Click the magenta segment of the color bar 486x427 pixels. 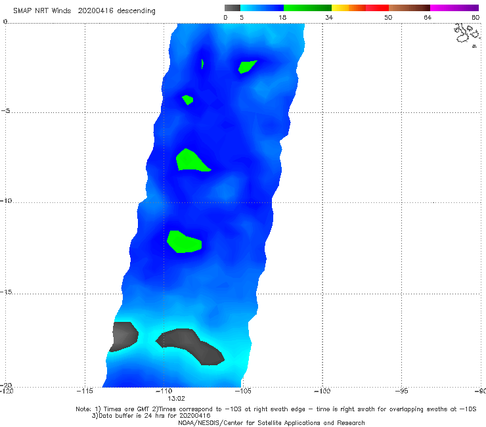tap(454, 8)
